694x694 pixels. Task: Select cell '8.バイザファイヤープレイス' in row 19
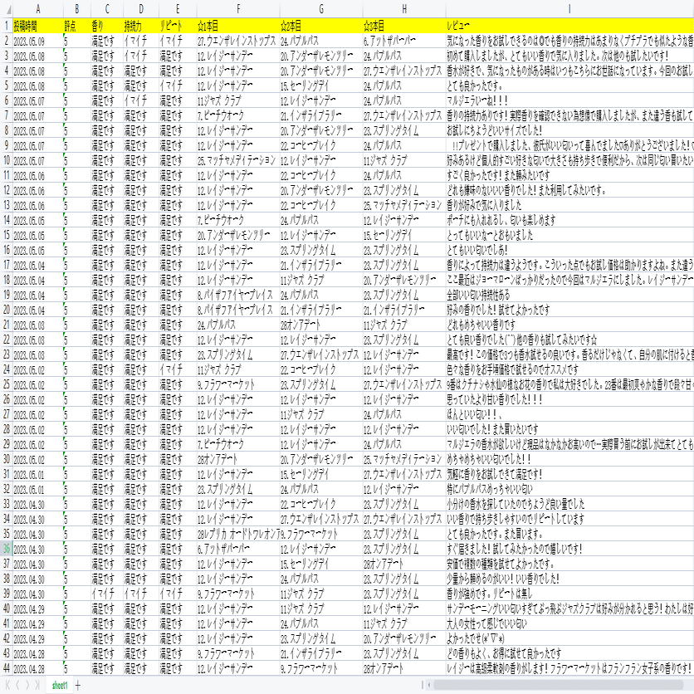click(238, 295)
